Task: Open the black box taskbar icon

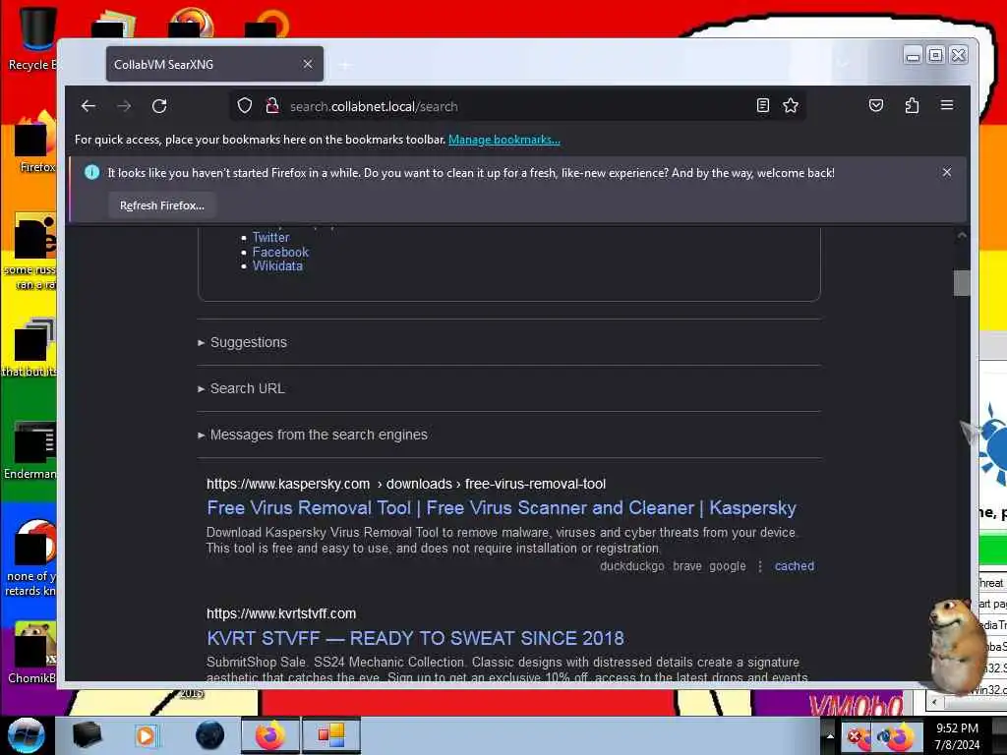Action: (87, 735)
